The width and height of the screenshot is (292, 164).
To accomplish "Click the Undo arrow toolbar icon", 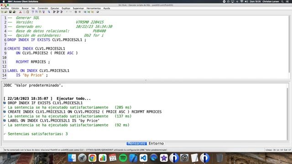I will click(67, 12).
